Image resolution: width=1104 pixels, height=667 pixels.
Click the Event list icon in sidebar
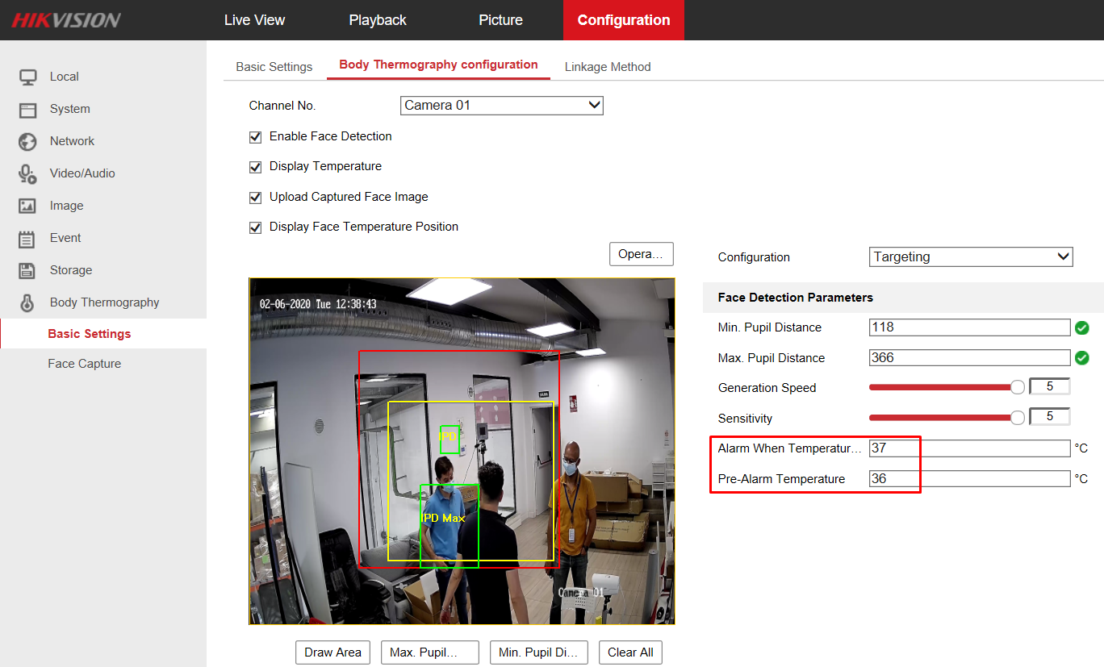point(28,239)
